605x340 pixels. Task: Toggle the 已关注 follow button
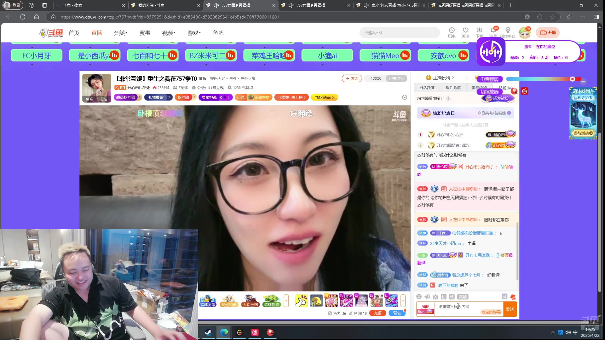tap(396, 78)
